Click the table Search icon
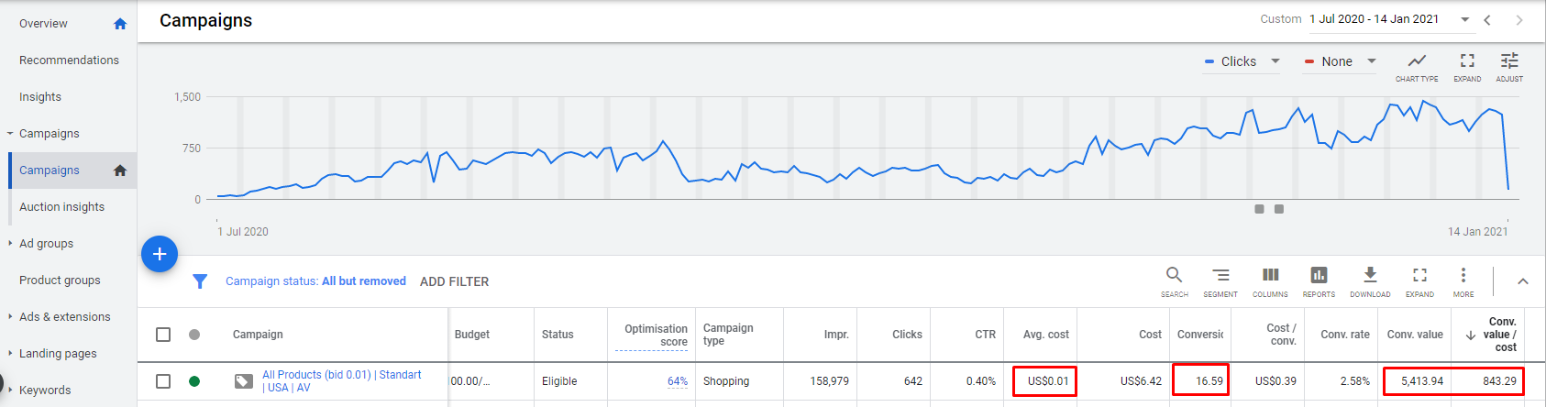 (1174, 275)
